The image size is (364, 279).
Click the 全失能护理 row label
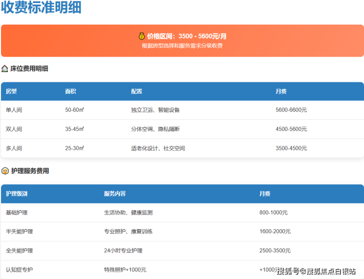19,250
